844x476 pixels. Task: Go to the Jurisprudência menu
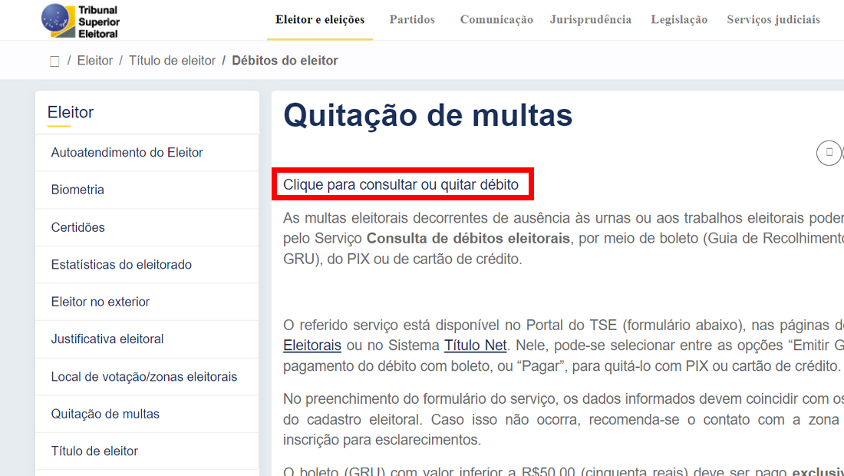[591, 20]
